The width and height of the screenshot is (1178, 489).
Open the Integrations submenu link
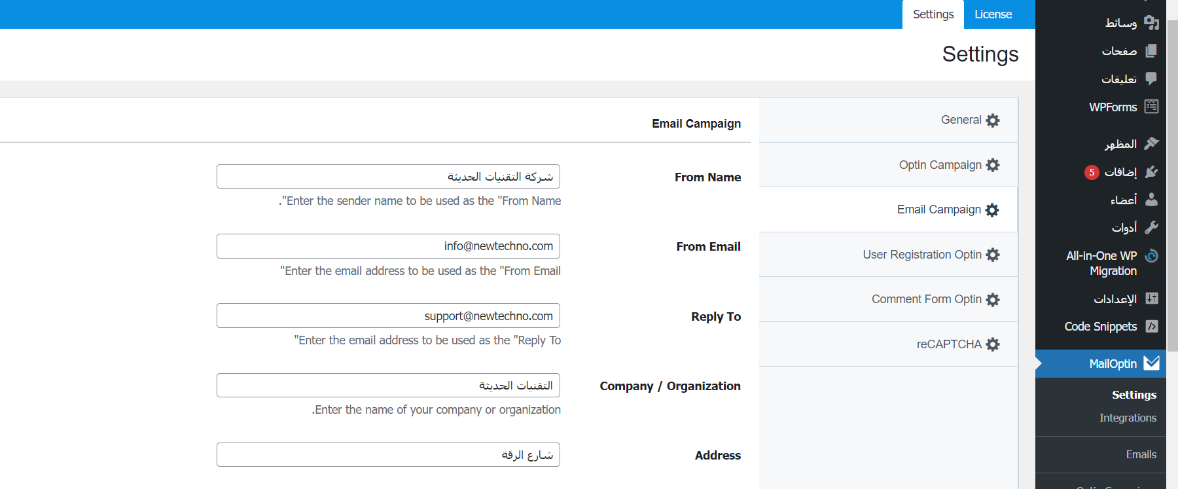[x=1128, y=418]
